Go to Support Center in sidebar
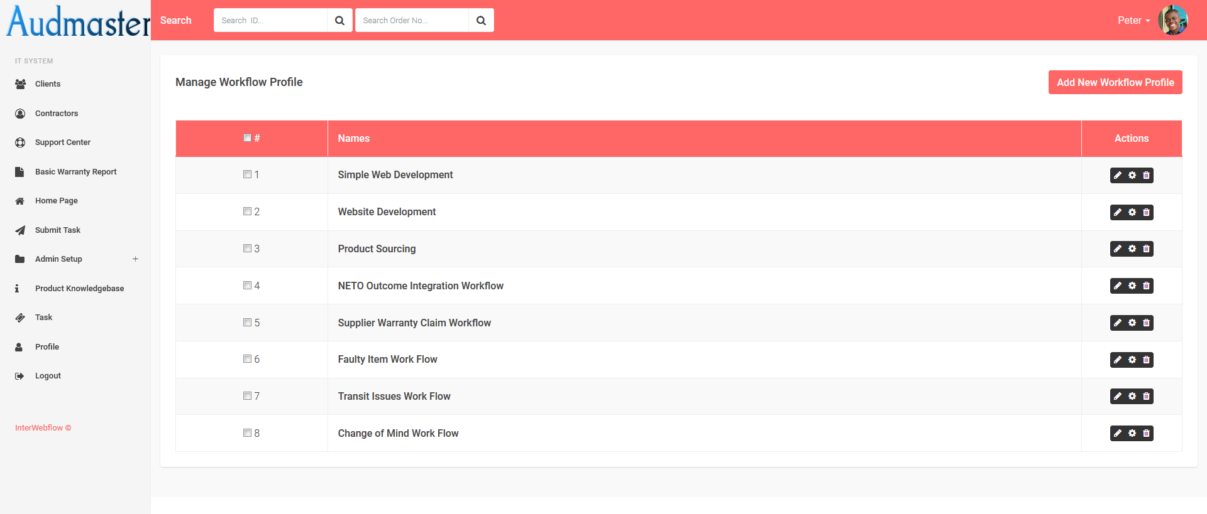 (63, 142)
